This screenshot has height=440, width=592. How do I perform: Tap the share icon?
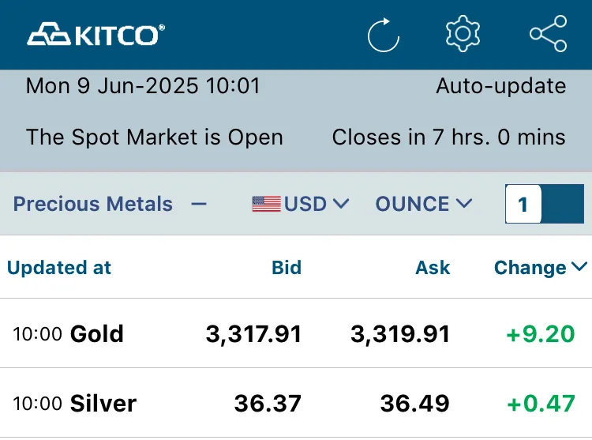tap(549, 34)
